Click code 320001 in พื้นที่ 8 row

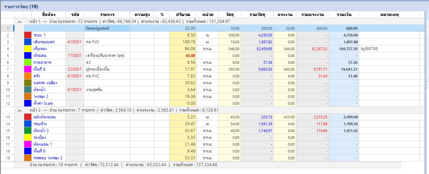click(75, 69)
